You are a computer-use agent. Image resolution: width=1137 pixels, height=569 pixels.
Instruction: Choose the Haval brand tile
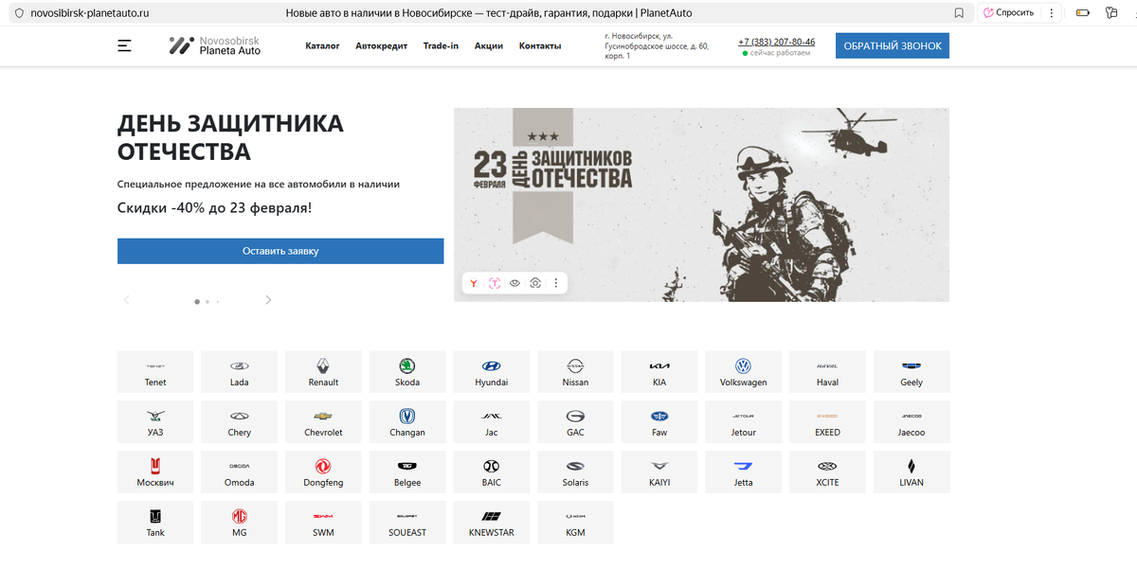[x=827, y=371]
